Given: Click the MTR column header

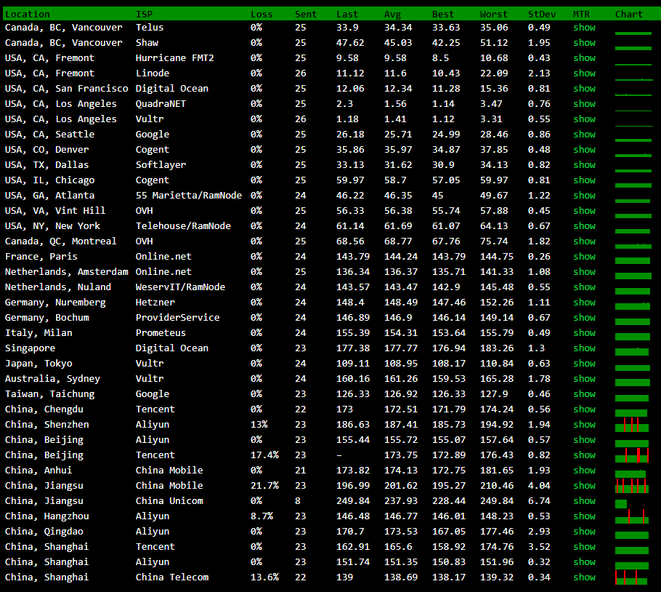Looking at the screenshot, I should 581,15.
